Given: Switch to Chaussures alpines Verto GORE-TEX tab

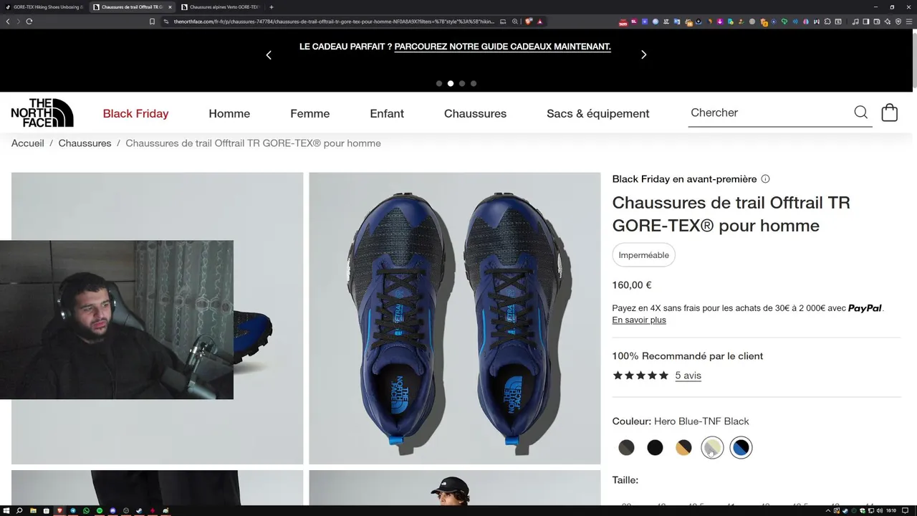Looking at the screenshot, I should (x=221, y=7).
